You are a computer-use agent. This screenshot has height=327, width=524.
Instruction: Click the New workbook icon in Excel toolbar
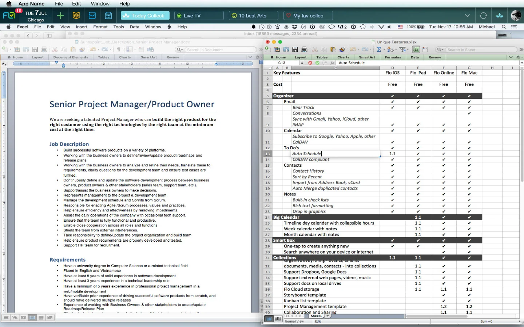tap(268, 49)
